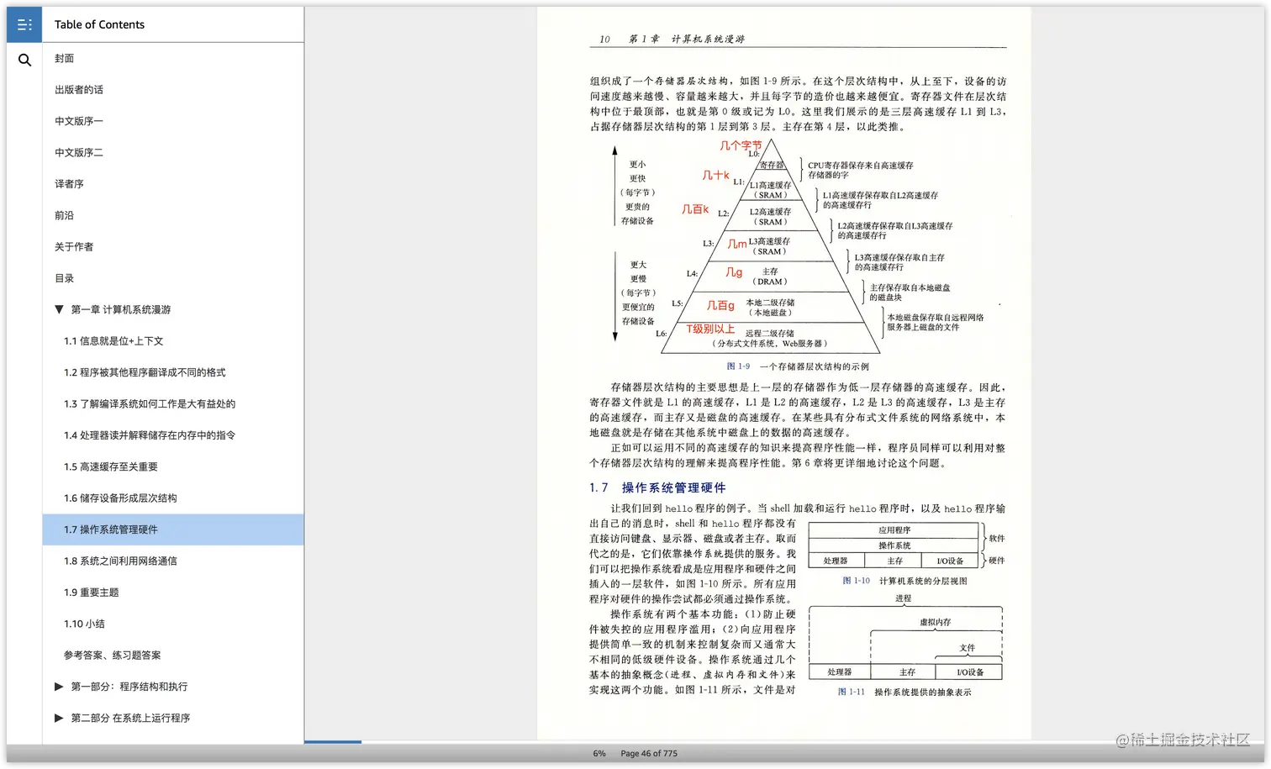Jump to section 1.3 了解编译系统如何工作

tap(150, 404)
